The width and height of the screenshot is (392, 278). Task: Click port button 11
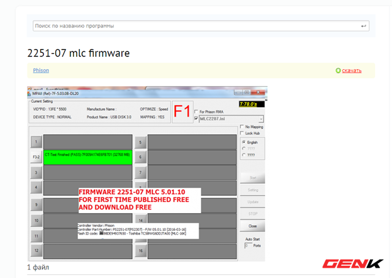[37, 236]
